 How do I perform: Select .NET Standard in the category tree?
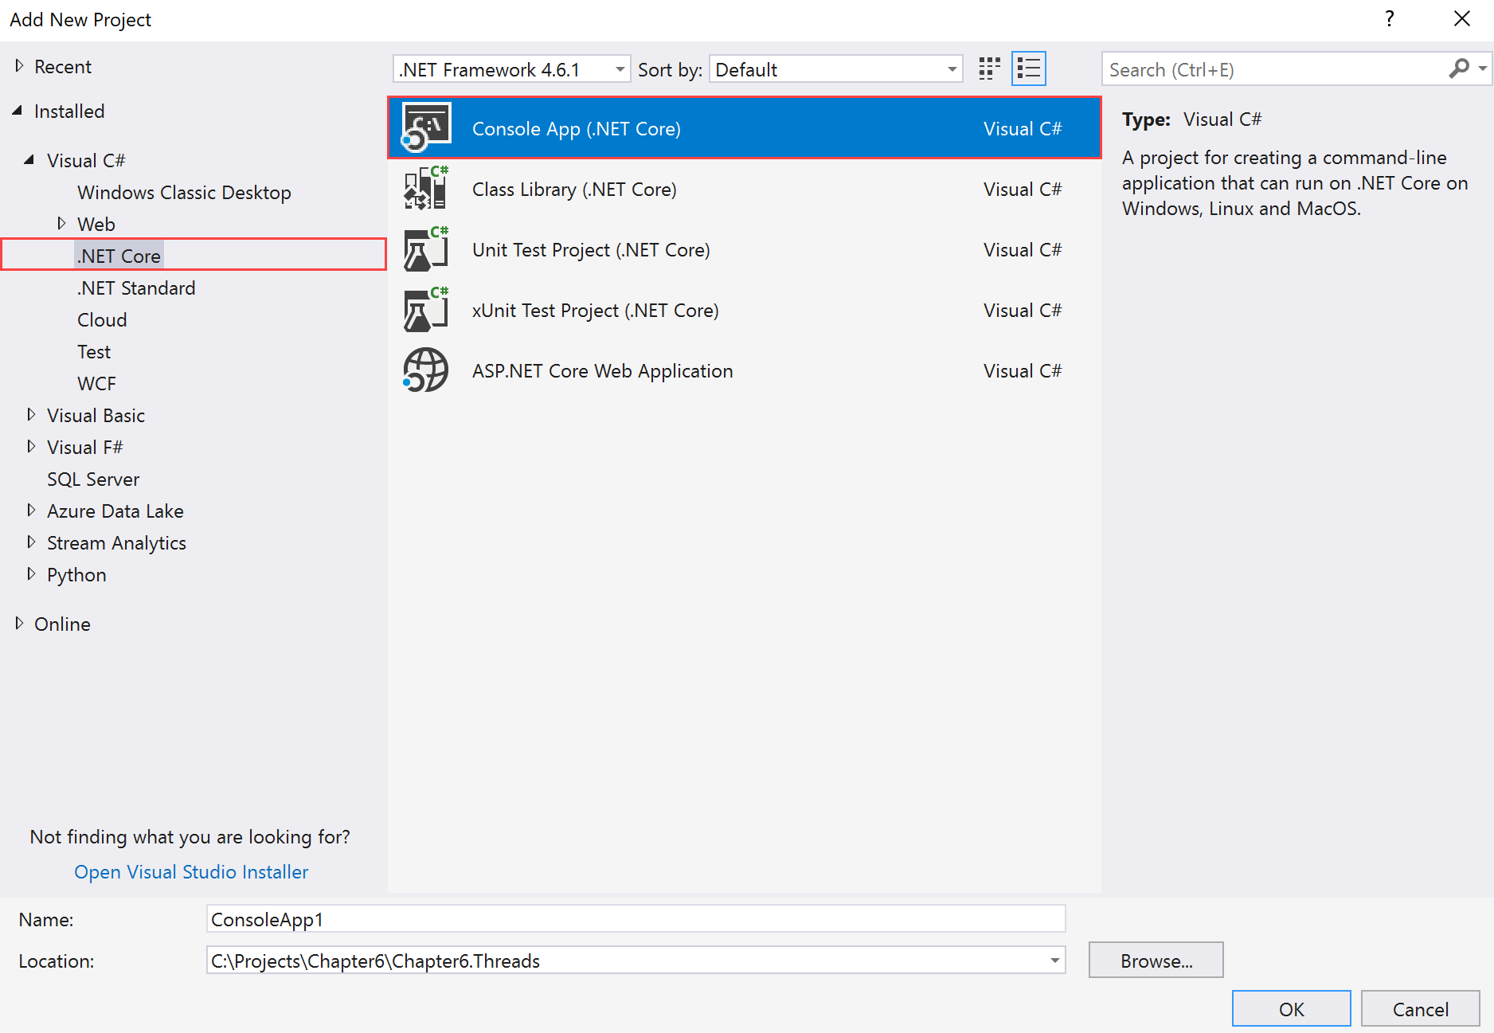[136, 288]
